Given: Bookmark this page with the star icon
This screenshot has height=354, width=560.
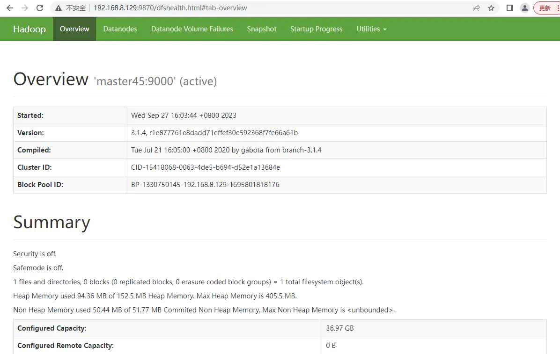Looking at the screenshot, I should 491,8.
